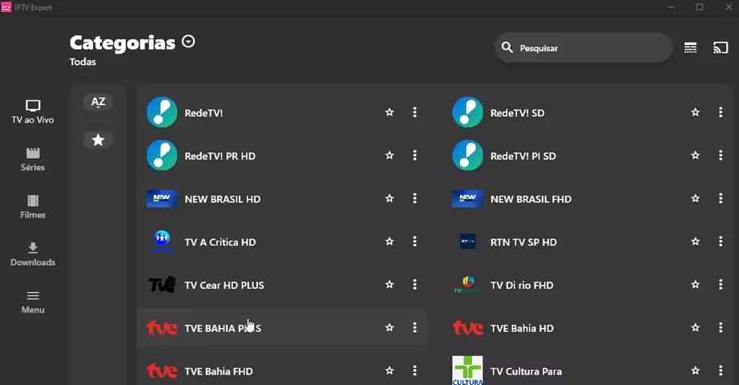Show favorites with the star filter

98,140
